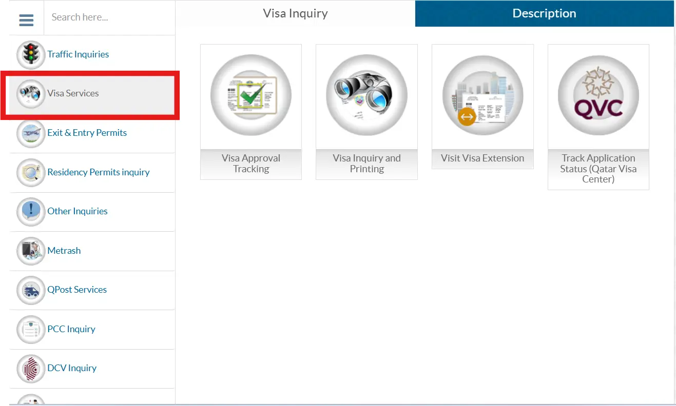This screenshot has height=406, width=676.
Task: Switch to the Description tab
Action: coord(544,13)
